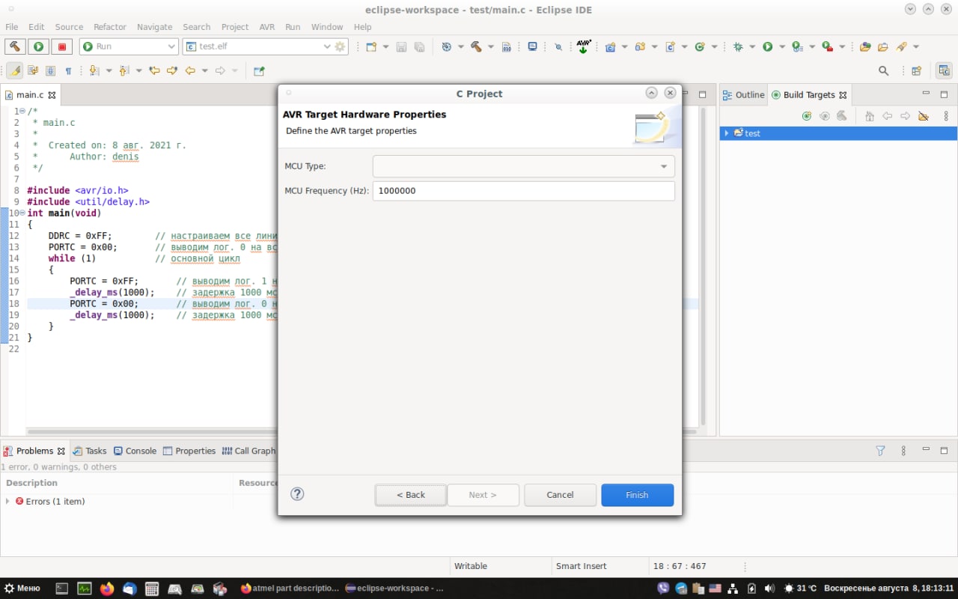Click Previous Annotation arrow icon
The image size is (958, 599).
[124, 70]
